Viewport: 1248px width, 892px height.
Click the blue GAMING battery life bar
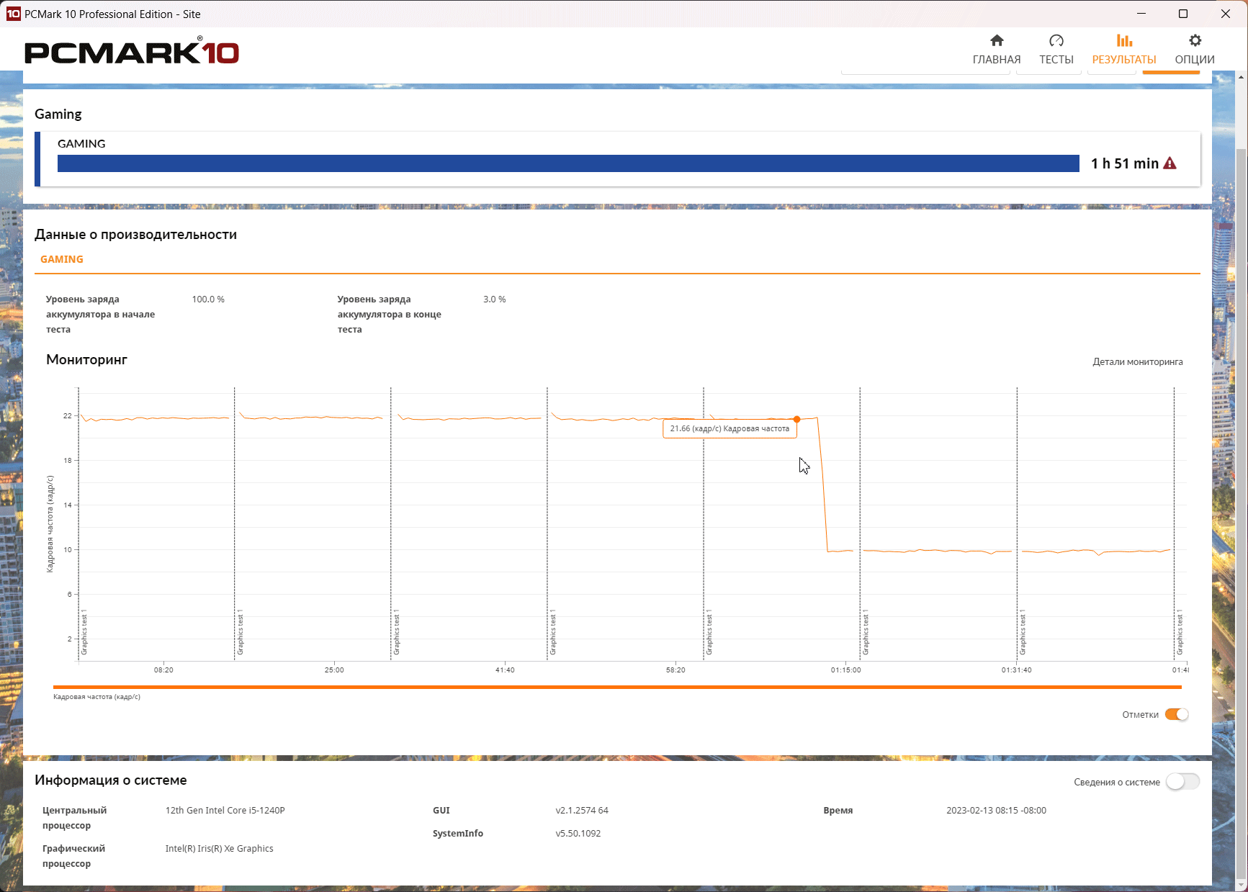(568, 163)
